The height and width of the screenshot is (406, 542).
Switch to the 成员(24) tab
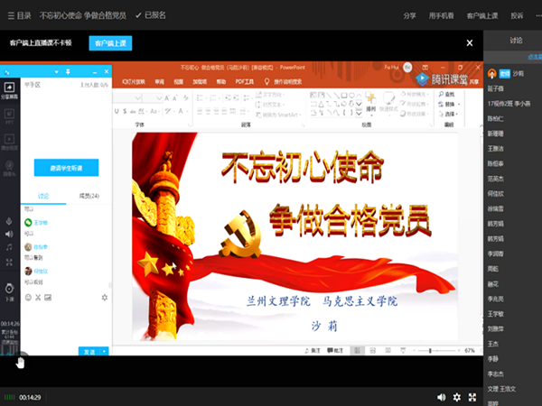pyautogui.click(x=89, y=196)
